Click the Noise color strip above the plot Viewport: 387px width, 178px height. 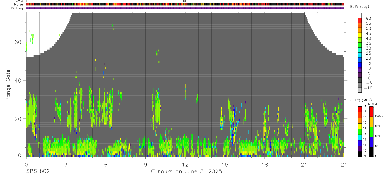(185, 4)
